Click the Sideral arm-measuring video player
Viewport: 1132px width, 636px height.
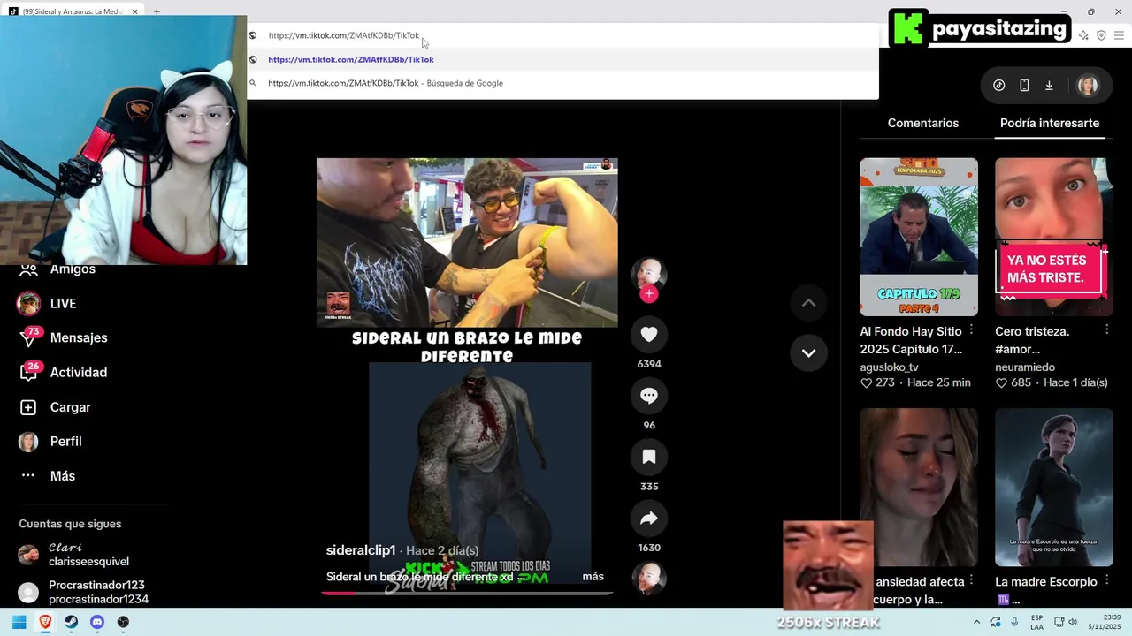tap(467, 375)
